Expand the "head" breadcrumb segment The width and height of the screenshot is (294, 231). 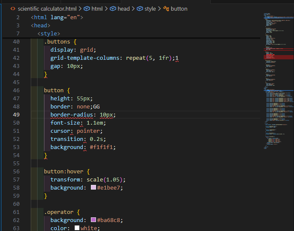[x=123, y=9]
